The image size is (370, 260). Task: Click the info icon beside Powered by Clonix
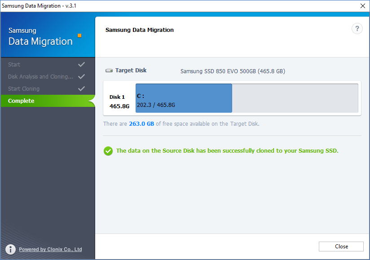[11, 249]
